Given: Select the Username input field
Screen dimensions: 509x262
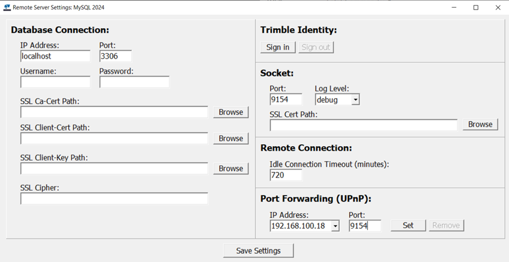Looking at the screenshot, I should (x=55, y=82).
